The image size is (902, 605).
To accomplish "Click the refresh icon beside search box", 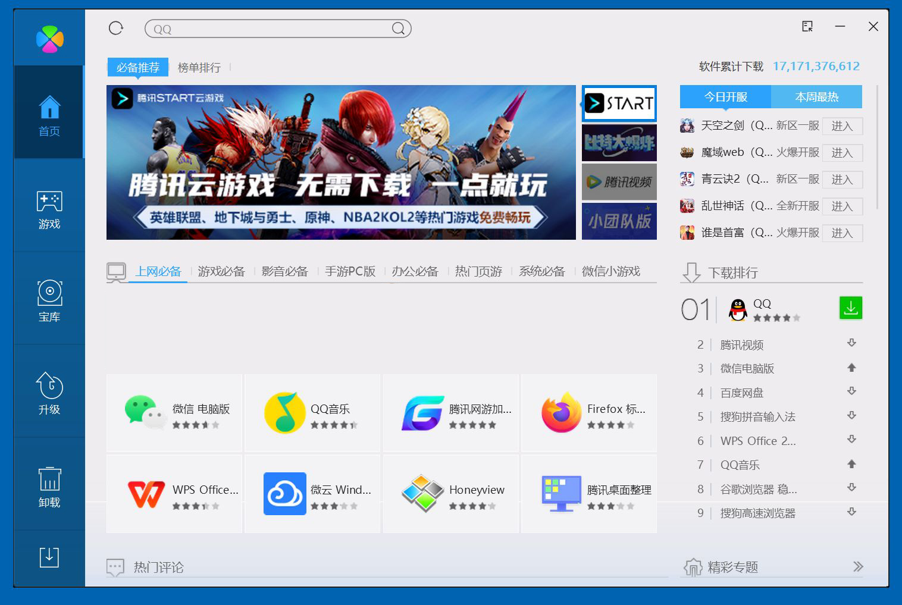I will (x=116, y=28).
